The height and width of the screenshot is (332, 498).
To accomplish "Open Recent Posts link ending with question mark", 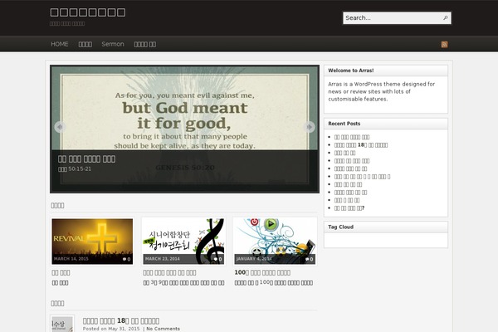I will (349, 208).
